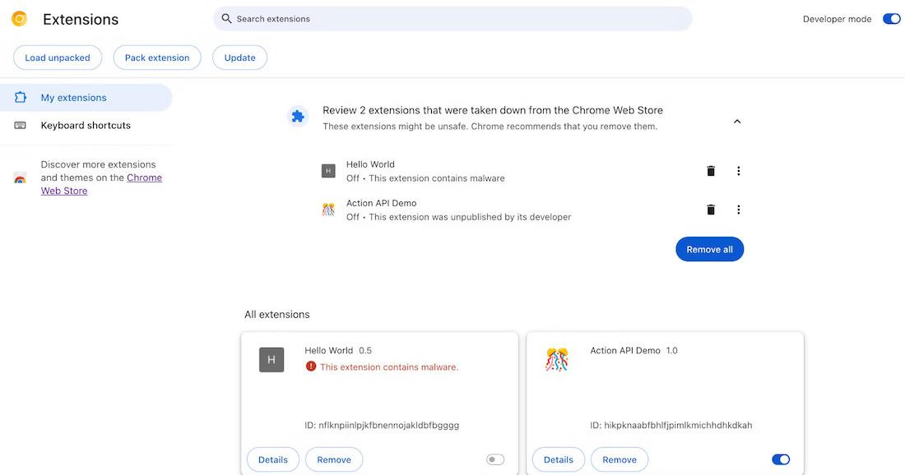
Task: Open Action API Demo's three-dot menu
Action: click(x=738, y=209)
